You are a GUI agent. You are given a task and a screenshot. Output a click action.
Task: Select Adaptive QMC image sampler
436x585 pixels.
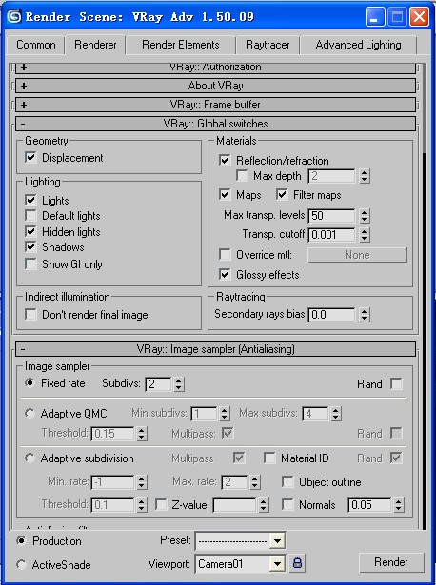click(30, 414)
